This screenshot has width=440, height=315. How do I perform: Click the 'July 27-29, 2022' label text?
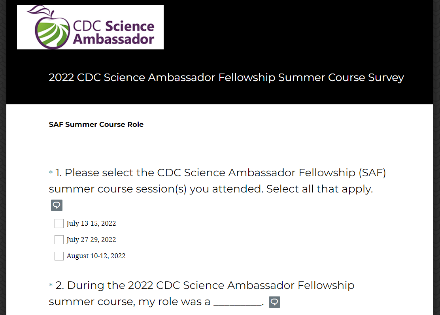point(91,240)
